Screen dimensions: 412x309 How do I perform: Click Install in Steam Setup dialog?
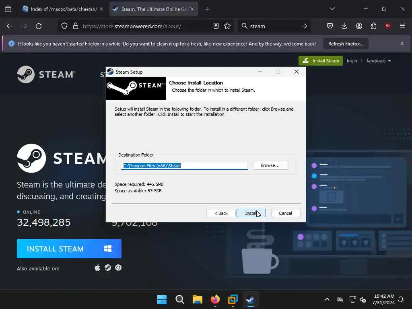coord(251,213)
